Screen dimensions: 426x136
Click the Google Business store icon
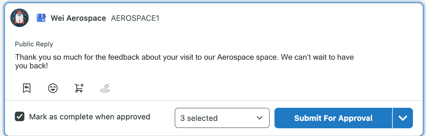click(x=41, y=18)
